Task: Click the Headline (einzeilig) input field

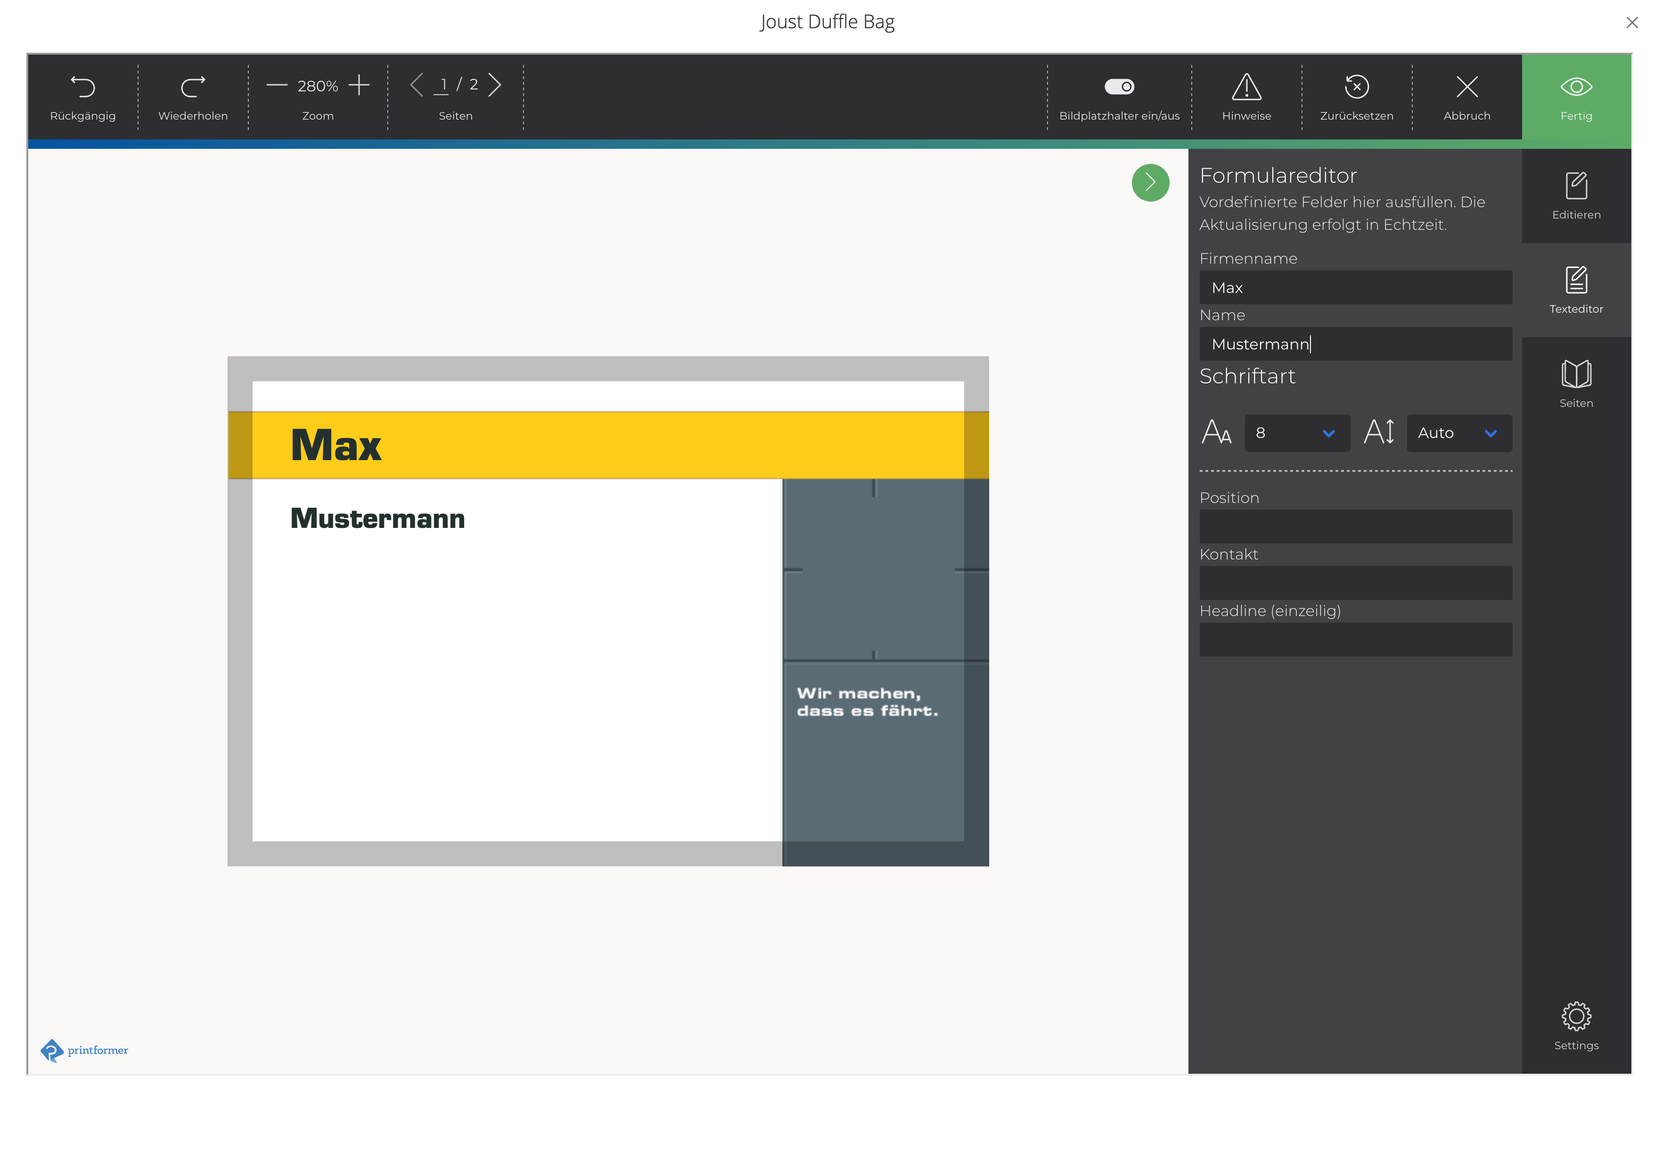Action: (x=1355, y=640)
